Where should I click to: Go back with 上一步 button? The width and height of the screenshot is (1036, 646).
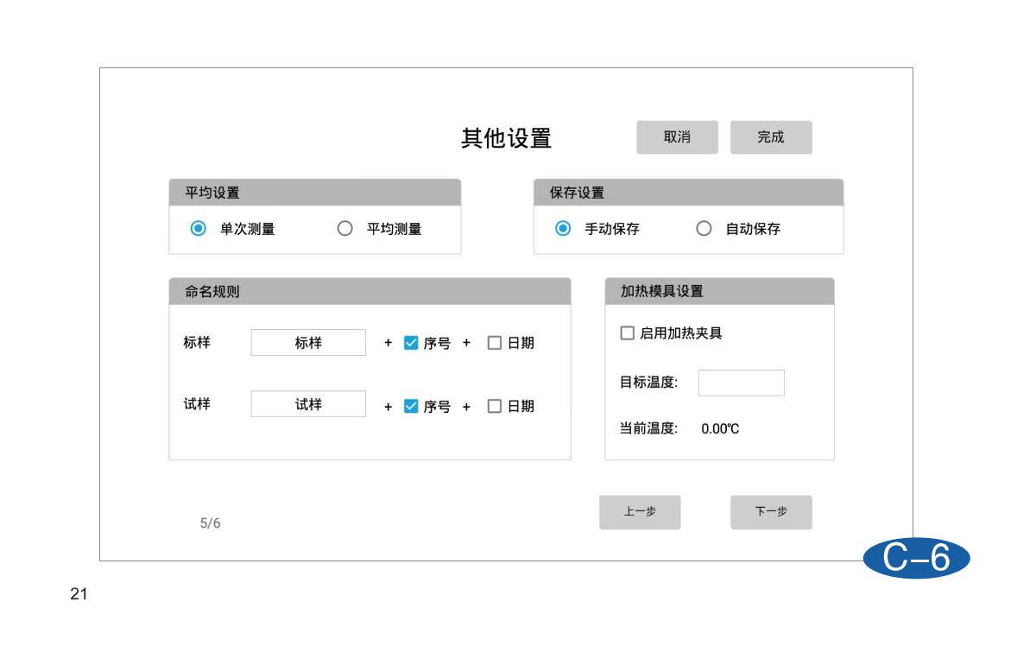(x=640, y=512)
